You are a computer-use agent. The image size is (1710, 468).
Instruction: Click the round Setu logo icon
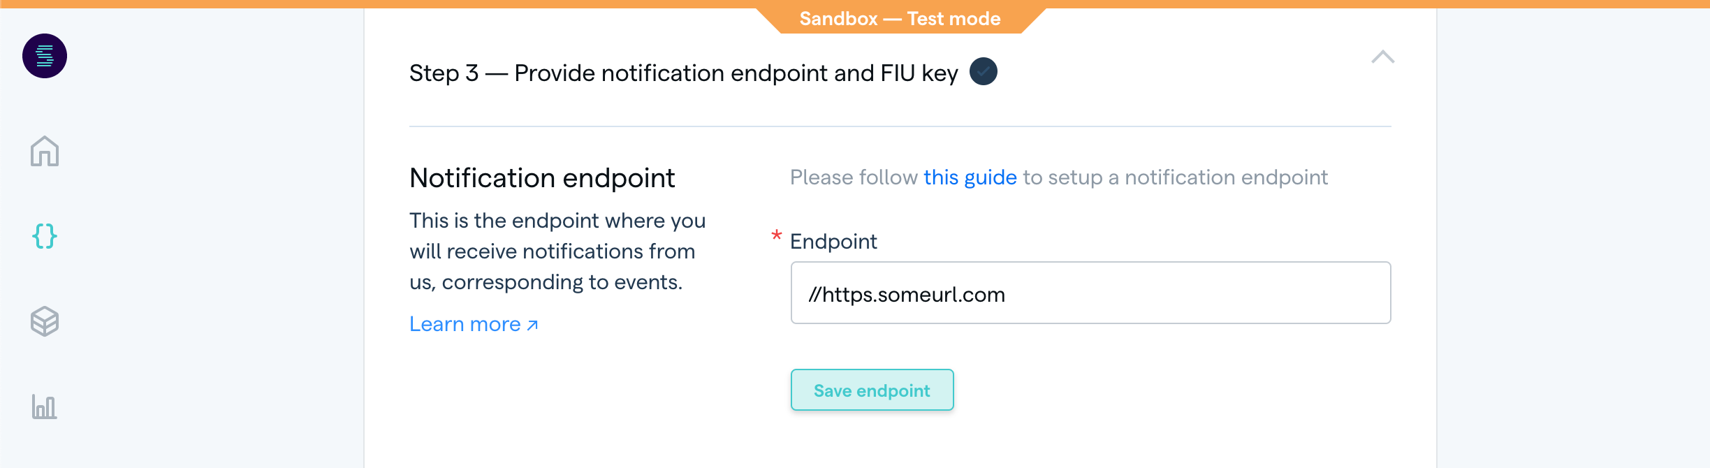tap(45, 56)
